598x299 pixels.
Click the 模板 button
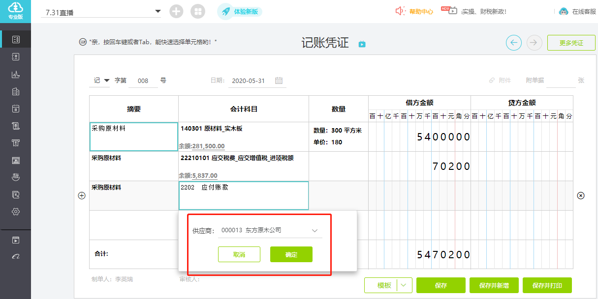click(384, 285)
